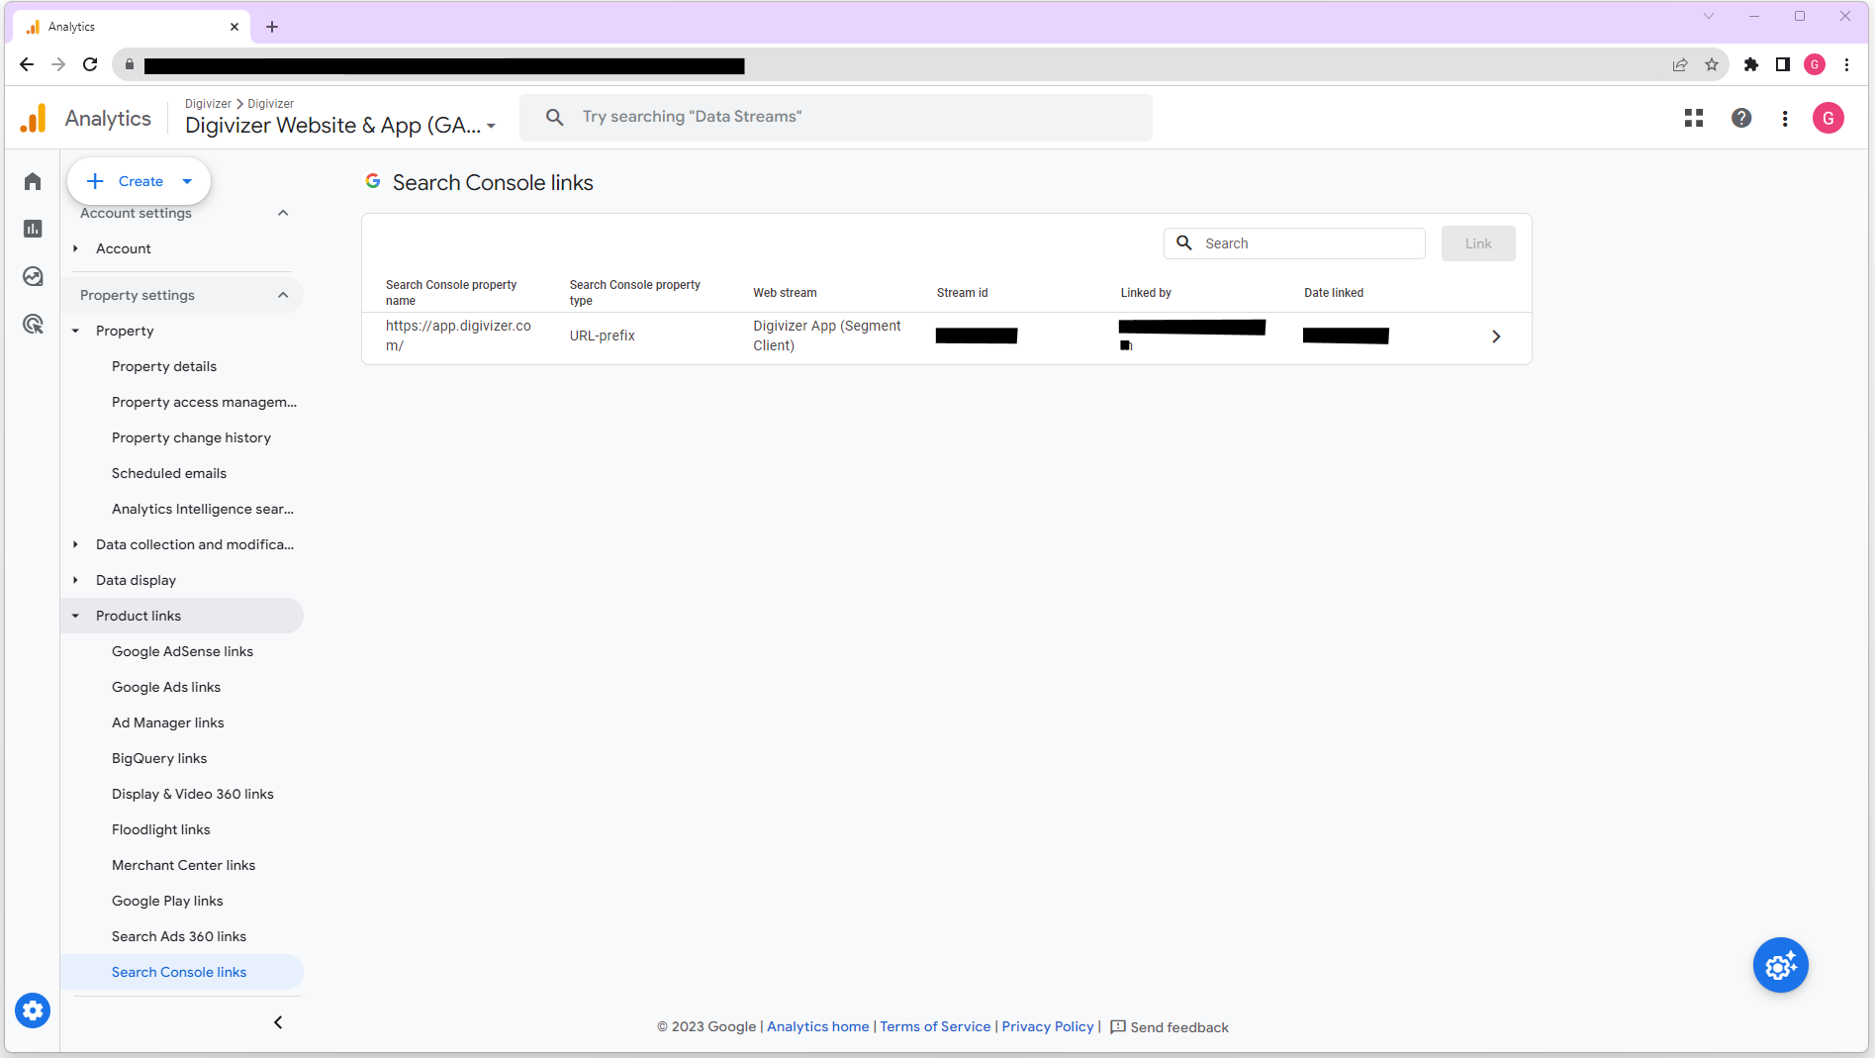Collapse the Property settings section

pyautogui.click(x=283, y=295)
